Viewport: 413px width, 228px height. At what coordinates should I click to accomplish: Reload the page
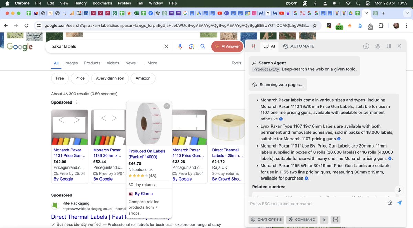tap(27, 25)
